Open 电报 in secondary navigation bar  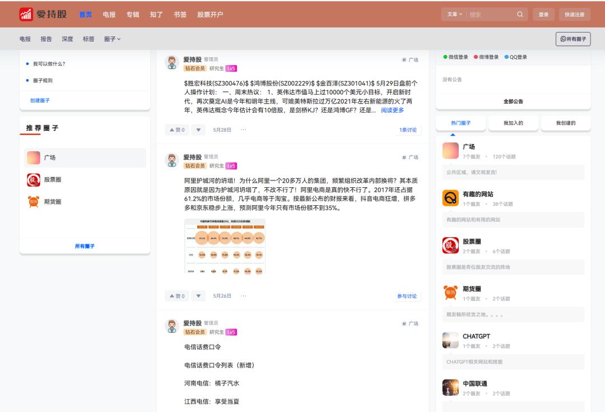[x=25, y=39]
